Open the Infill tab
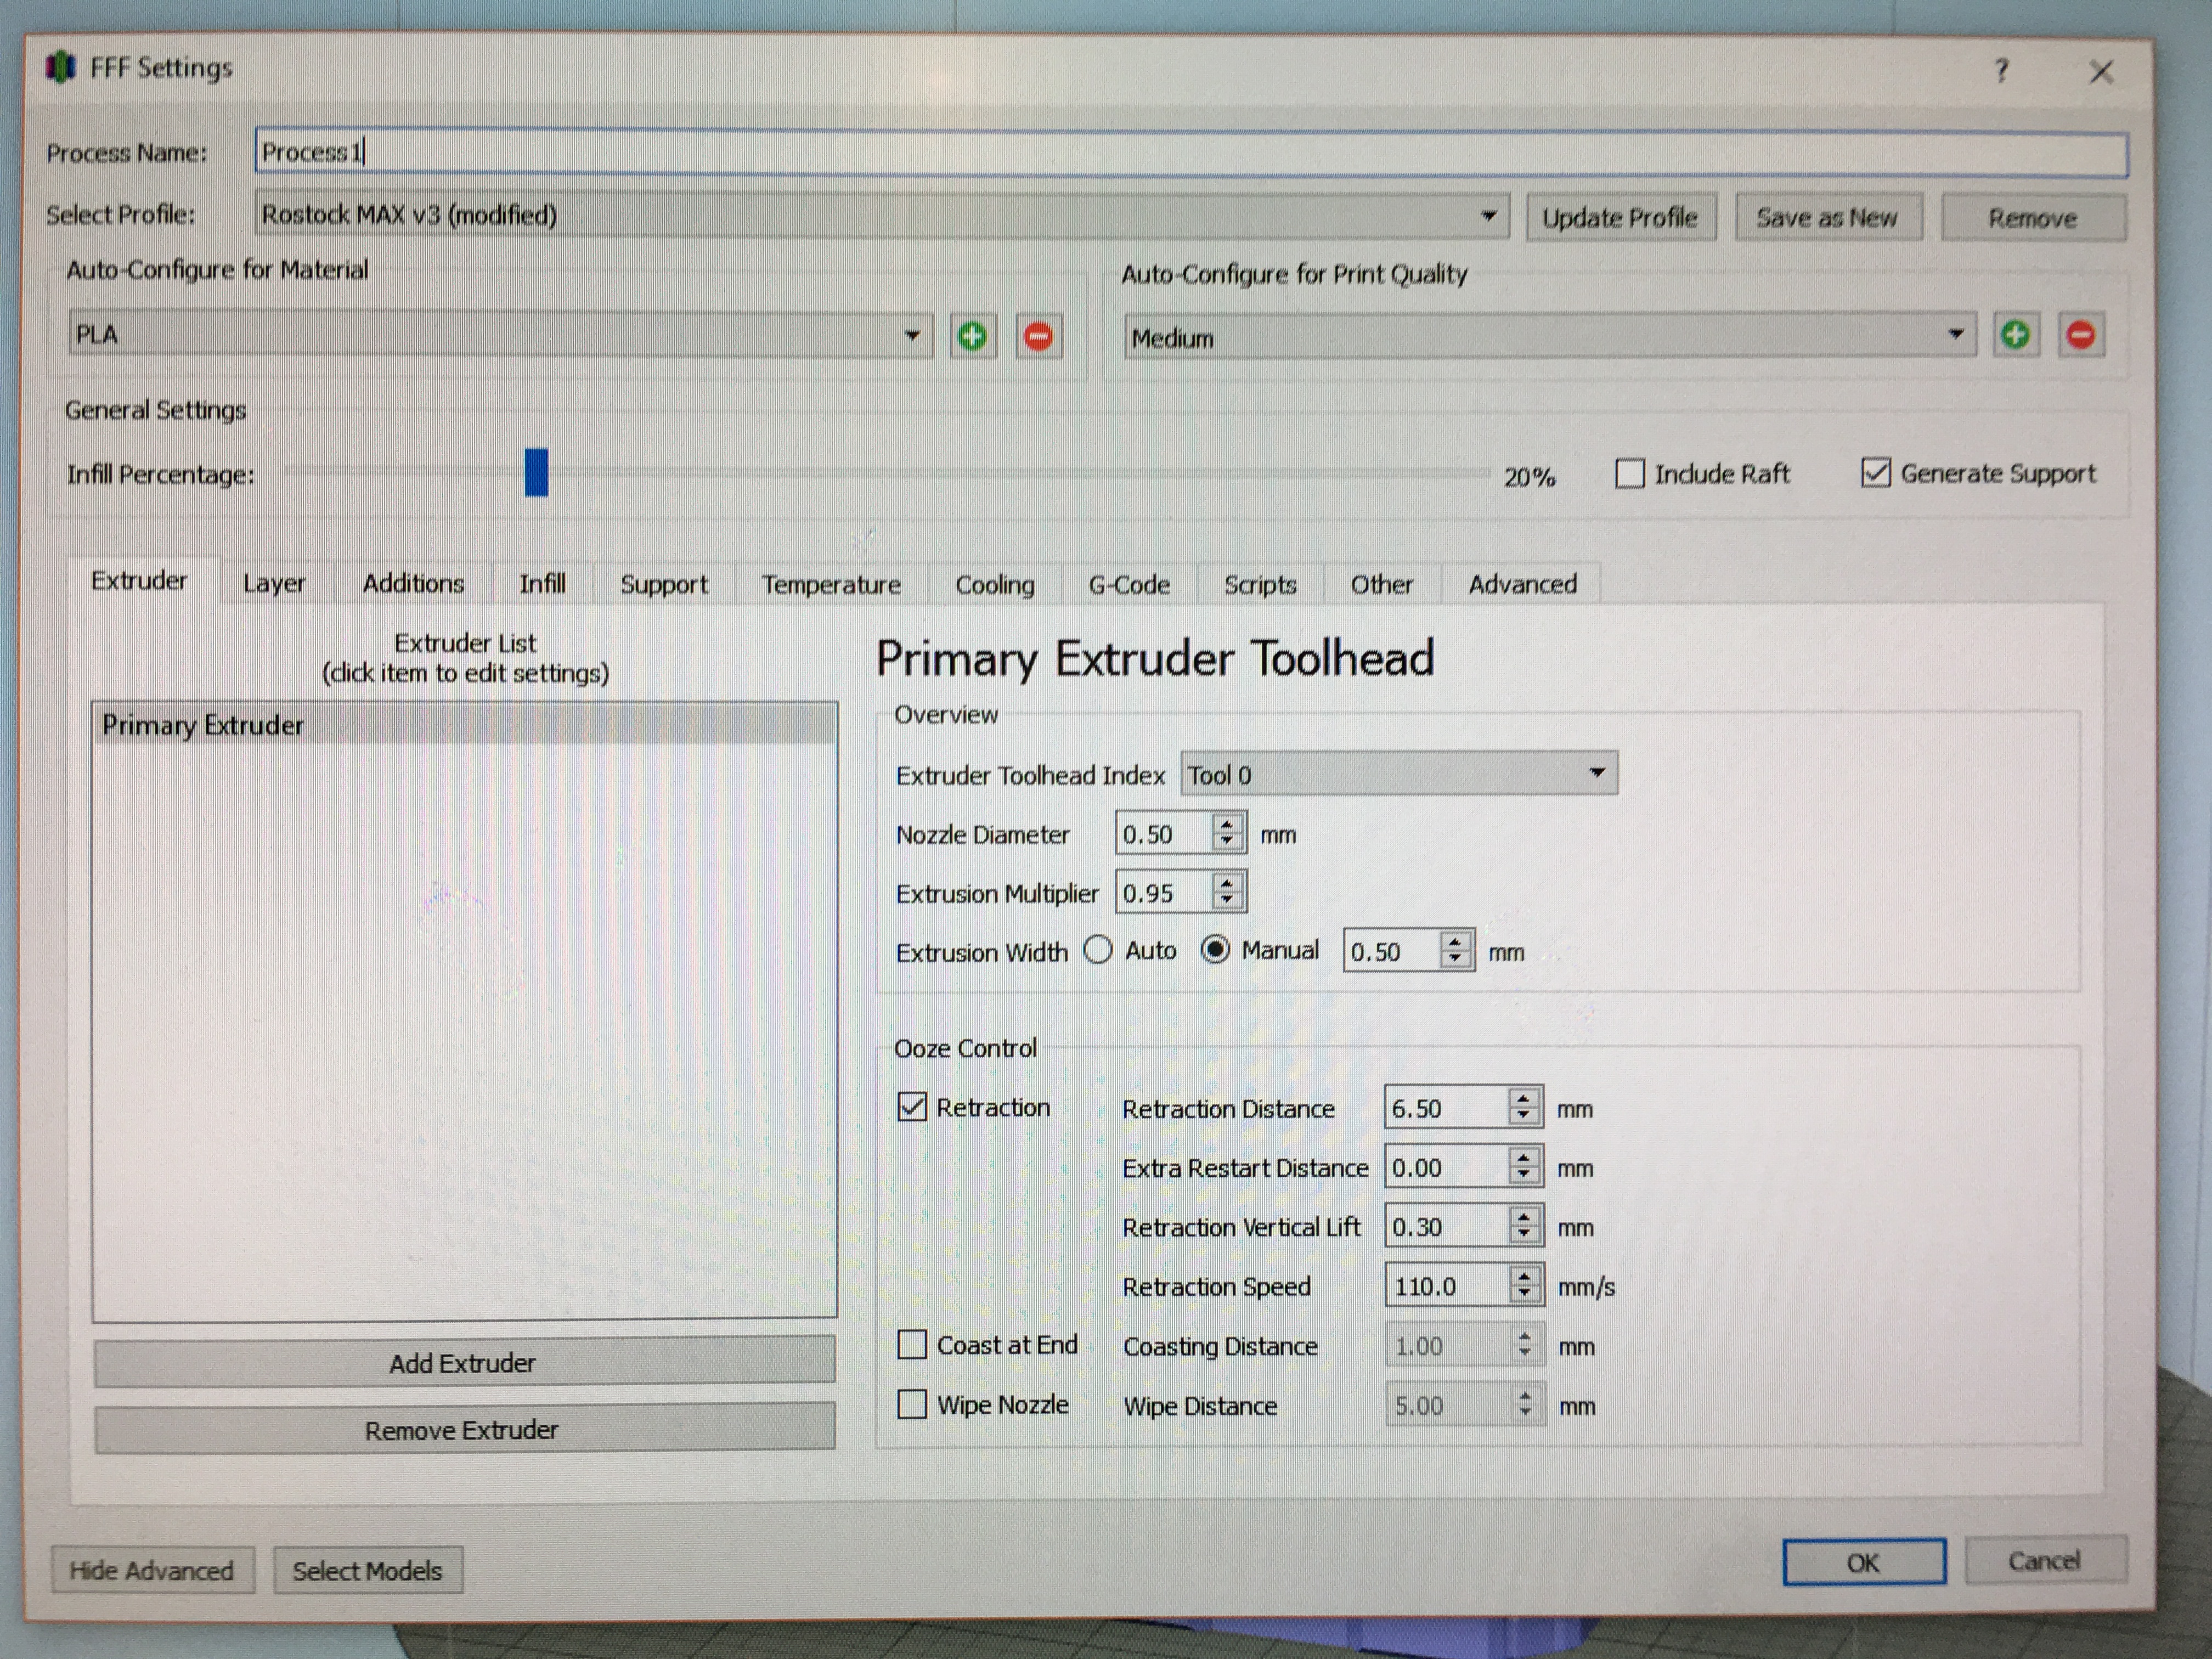This screenshot has width=2212, height=1659. tap(542, 584)
